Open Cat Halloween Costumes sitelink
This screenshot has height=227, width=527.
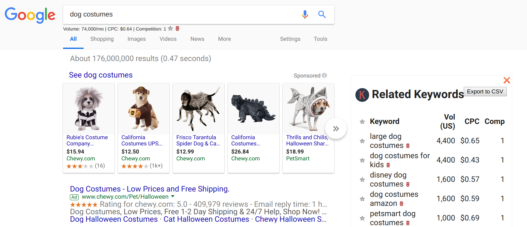click(x=206, y=219)
